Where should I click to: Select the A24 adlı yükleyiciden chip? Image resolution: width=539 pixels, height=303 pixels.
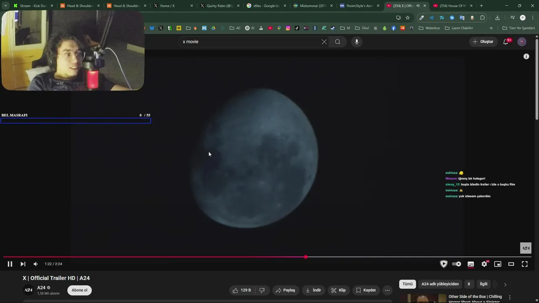(440, 284)
